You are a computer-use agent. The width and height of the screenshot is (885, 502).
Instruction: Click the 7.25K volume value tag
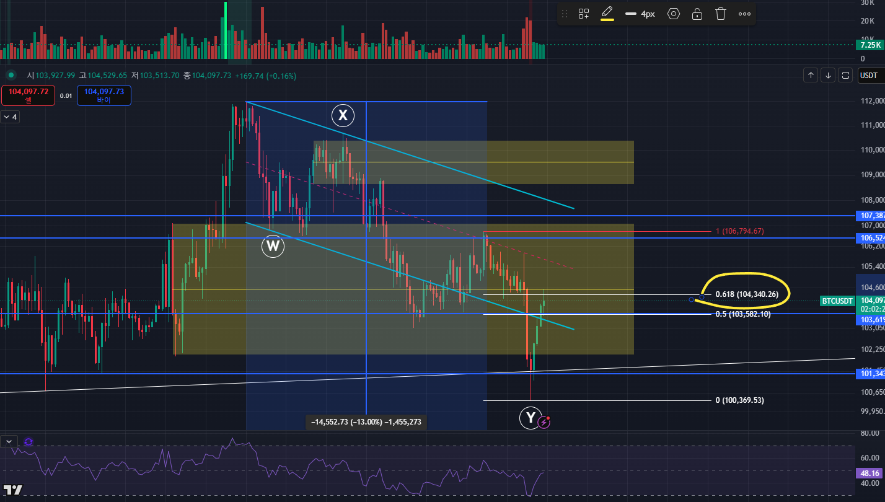click(870, 45)
